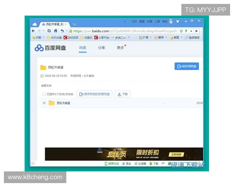Open the 工具 menu
Screen dimensions: 234x187
(157, 21)
